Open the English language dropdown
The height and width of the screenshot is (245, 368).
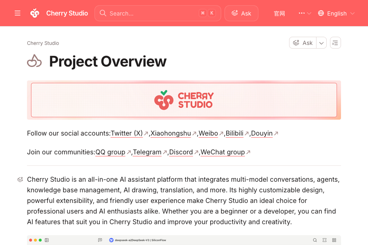click(336, 13)
